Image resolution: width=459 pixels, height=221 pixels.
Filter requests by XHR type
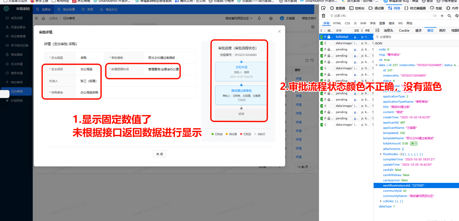point(363,23)
